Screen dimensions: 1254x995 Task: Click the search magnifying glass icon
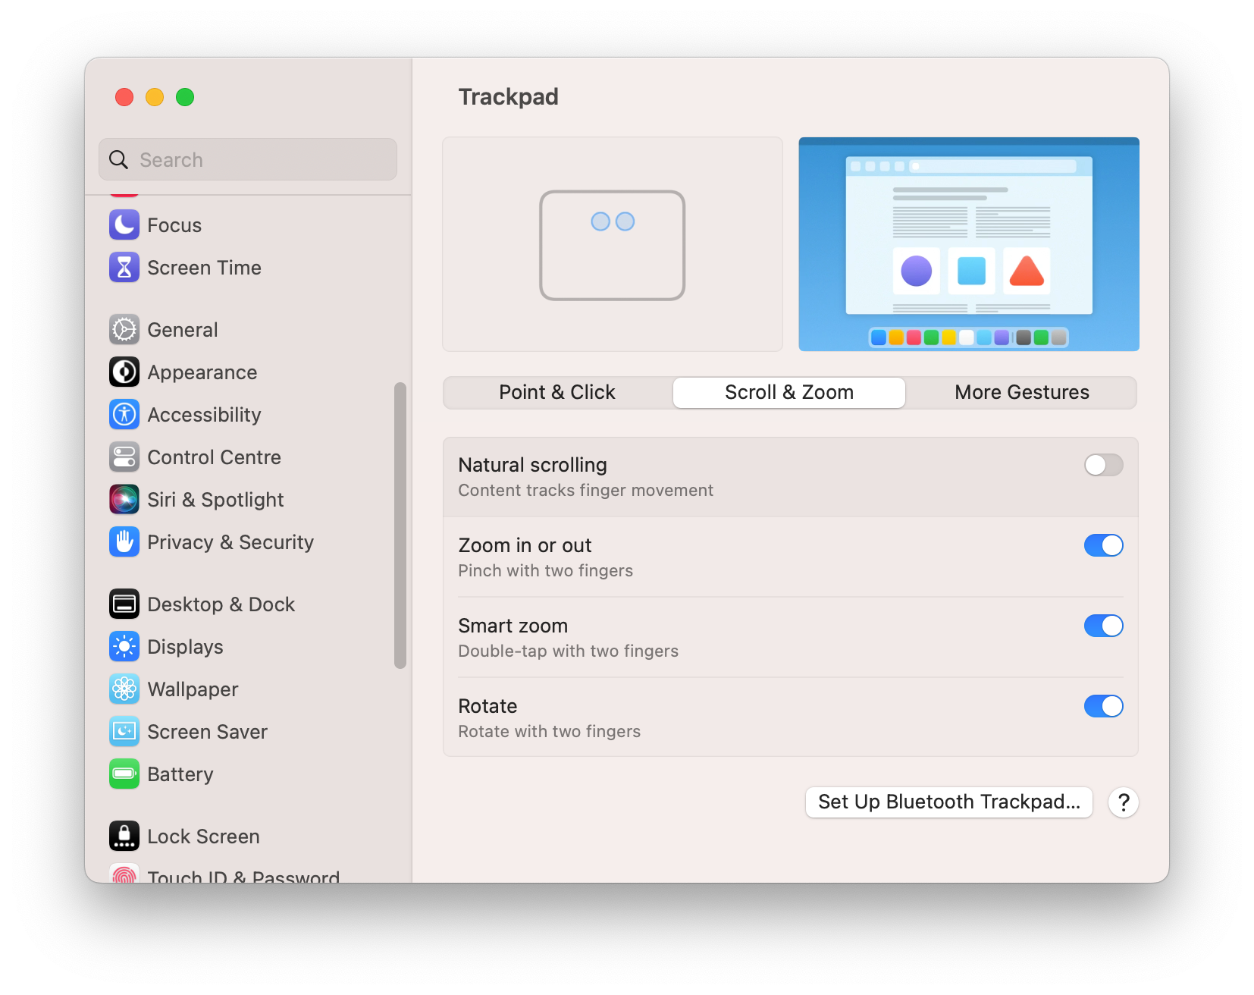coord(119,160)
